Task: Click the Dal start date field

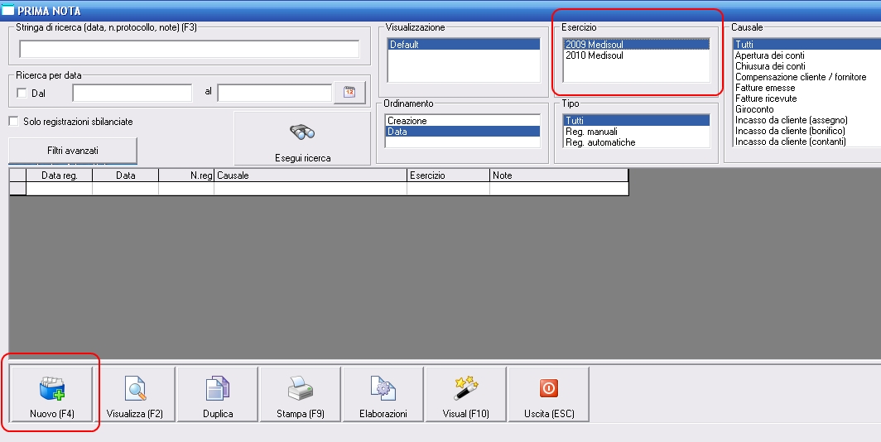Action: [132, 93]
